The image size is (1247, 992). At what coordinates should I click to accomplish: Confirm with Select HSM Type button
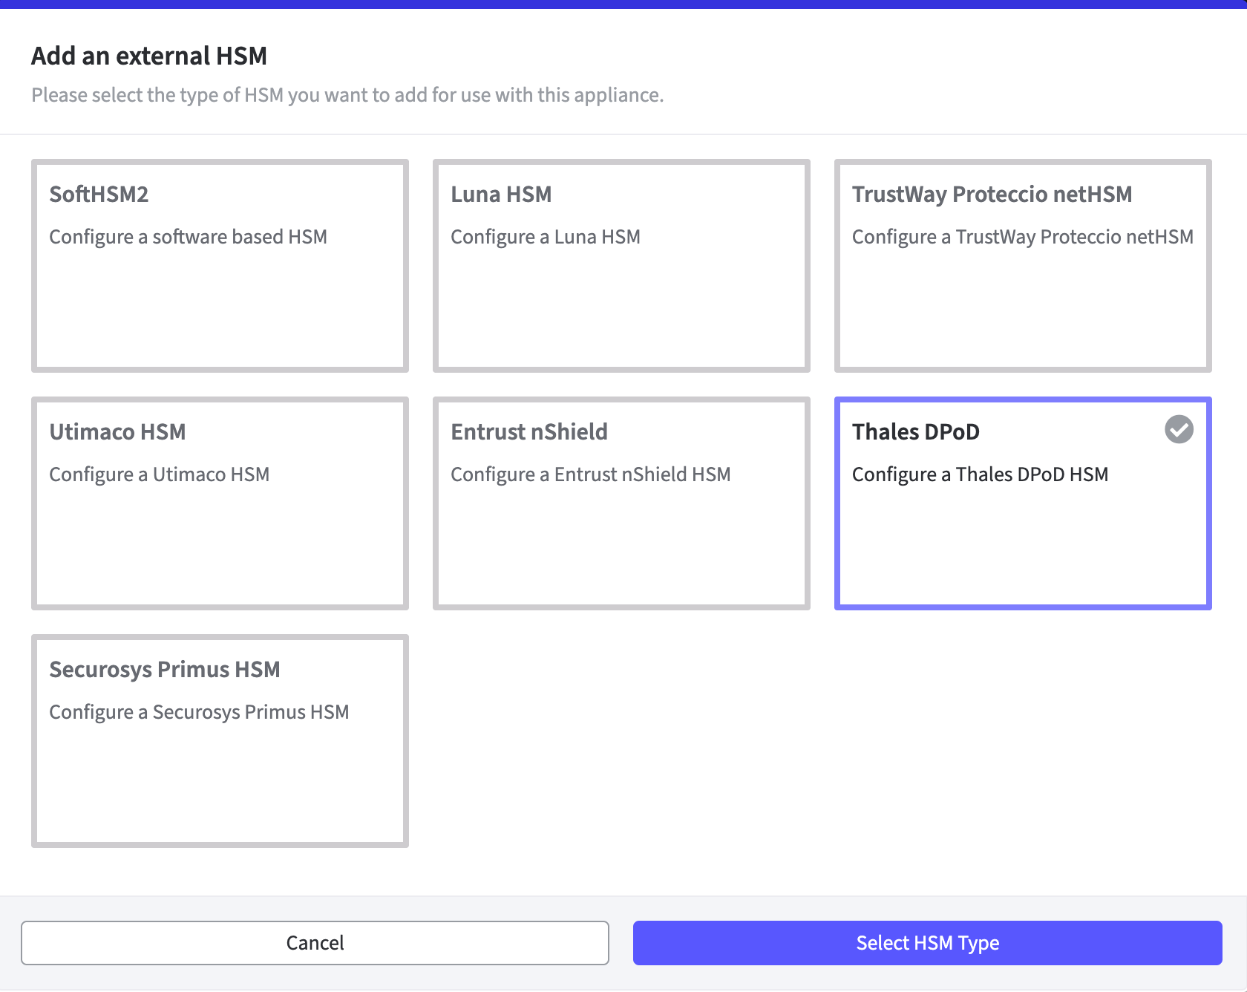tap(927, 943)
